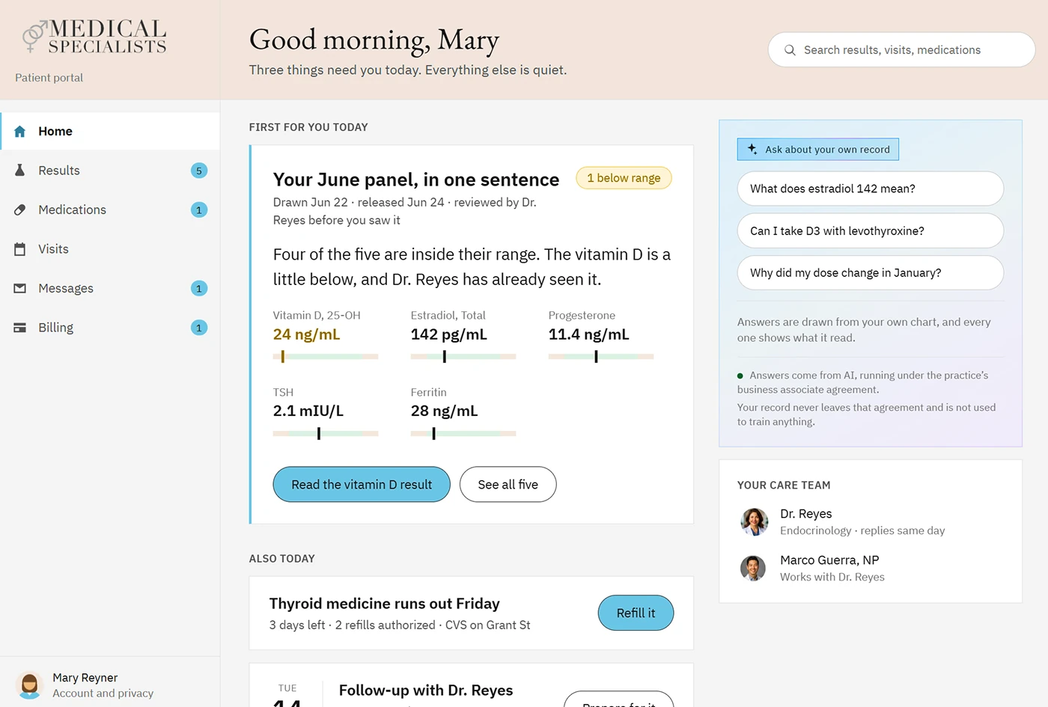
Task: Click the Estradiol range bar
Action: (463, 357)
